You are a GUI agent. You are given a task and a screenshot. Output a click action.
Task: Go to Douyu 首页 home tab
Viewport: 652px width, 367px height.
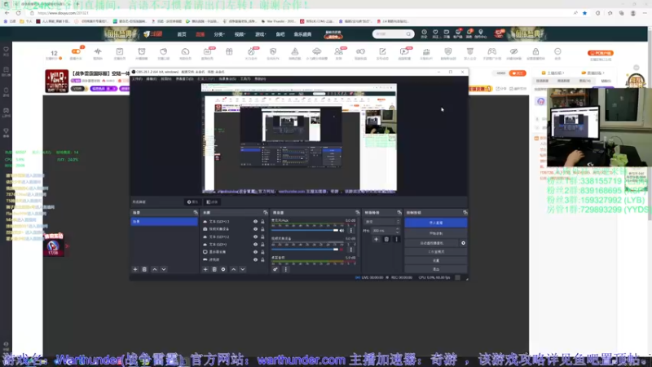pos(182,34)
